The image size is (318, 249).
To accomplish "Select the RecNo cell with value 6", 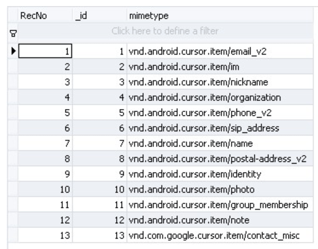I will coord(45,128).
